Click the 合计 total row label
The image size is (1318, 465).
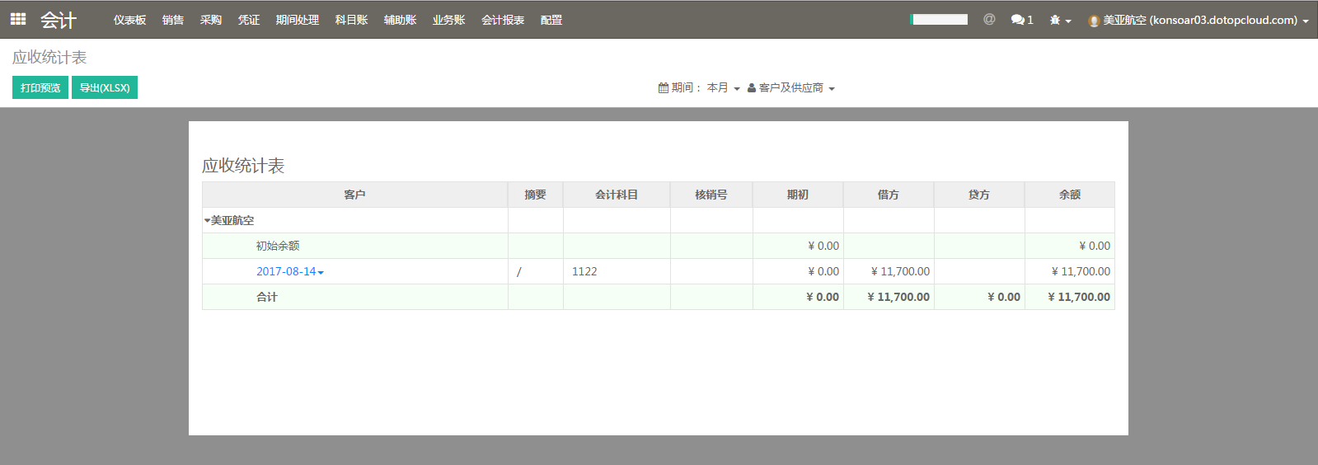coord(267,297)
